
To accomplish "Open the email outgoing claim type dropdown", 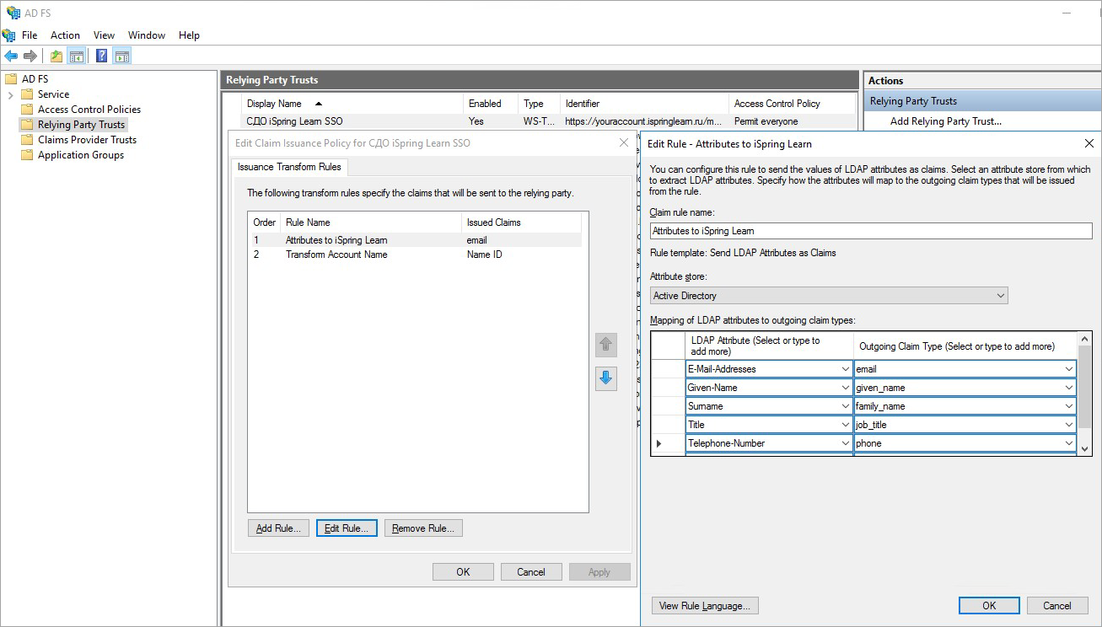I will point(1069,369).
